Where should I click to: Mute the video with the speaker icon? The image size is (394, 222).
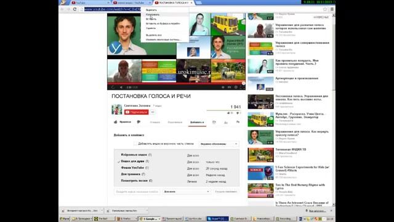point(121,87)
